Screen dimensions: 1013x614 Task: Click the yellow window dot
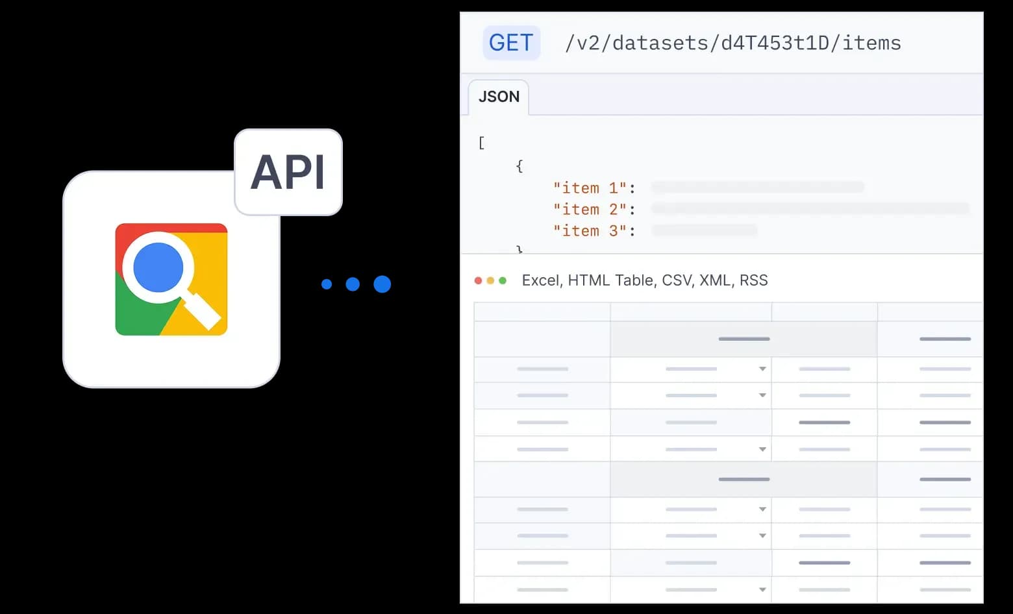(490, 280)
